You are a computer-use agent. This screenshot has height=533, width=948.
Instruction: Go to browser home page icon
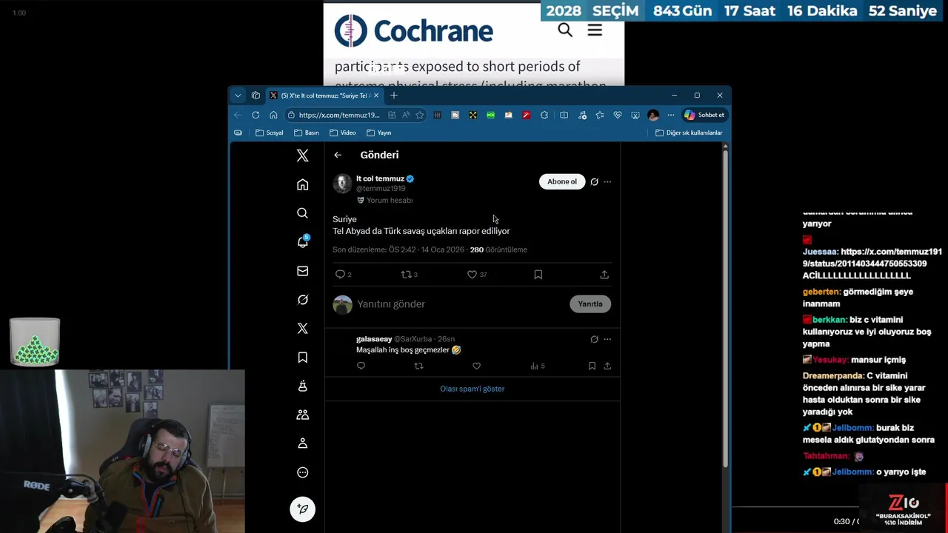[x=273, y=115]
